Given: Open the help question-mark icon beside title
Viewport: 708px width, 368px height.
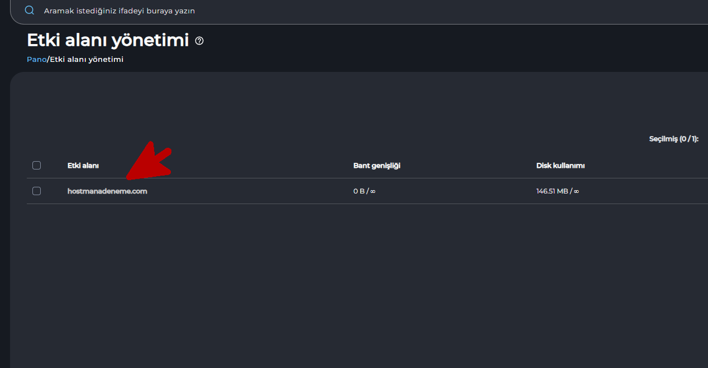Looking at the screenshot, I should [199, 41].
